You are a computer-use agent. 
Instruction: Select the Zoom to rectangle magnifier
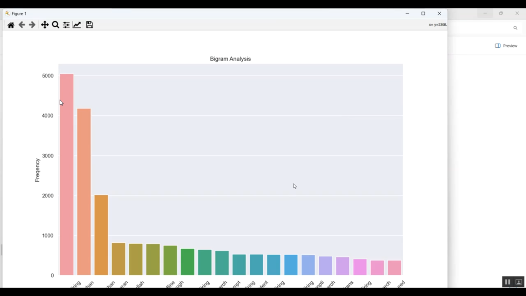(x=55, y=25)
